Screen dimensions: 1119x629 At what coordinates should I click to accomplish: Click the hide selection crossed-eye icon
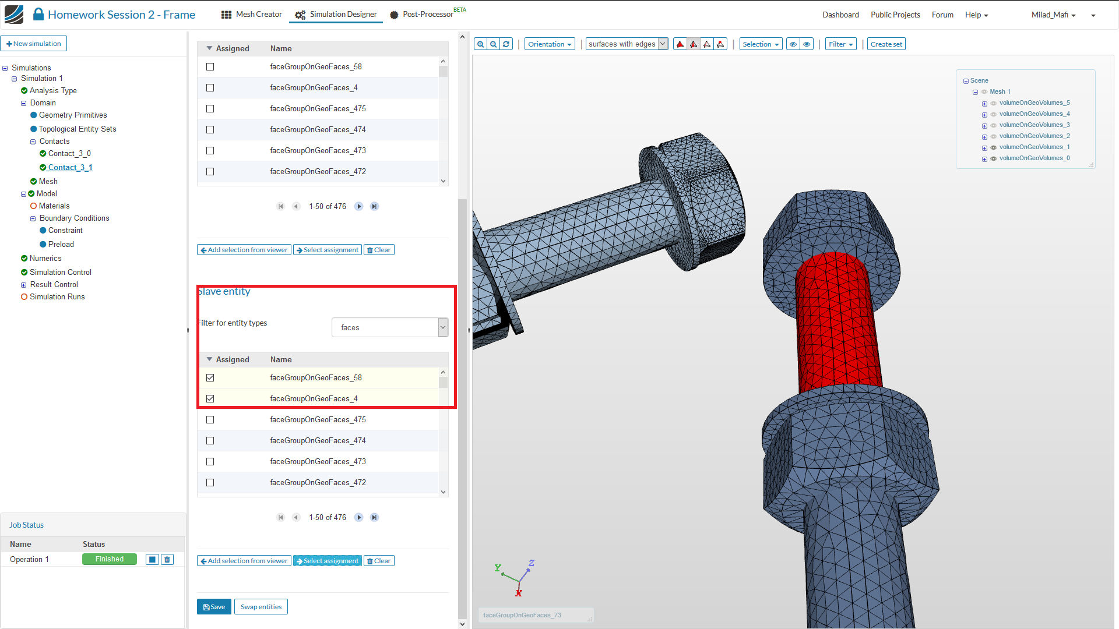tap(793, 44)
